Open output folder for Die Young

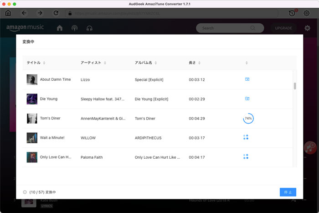point(247,99)
